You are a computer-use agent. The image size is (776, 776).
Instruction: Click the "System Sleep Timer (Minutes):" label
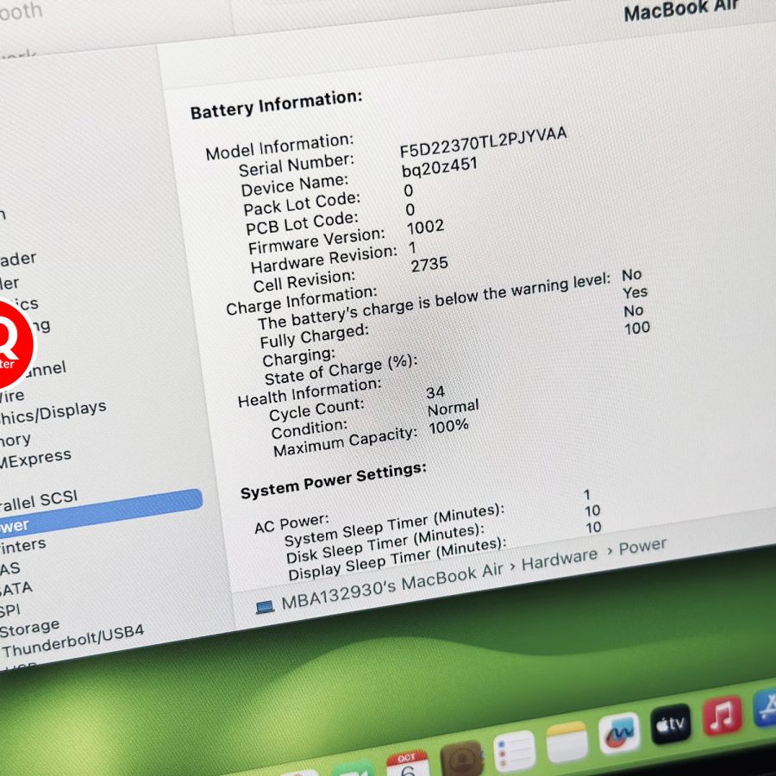pyautogui.click(x=394, y=525)
